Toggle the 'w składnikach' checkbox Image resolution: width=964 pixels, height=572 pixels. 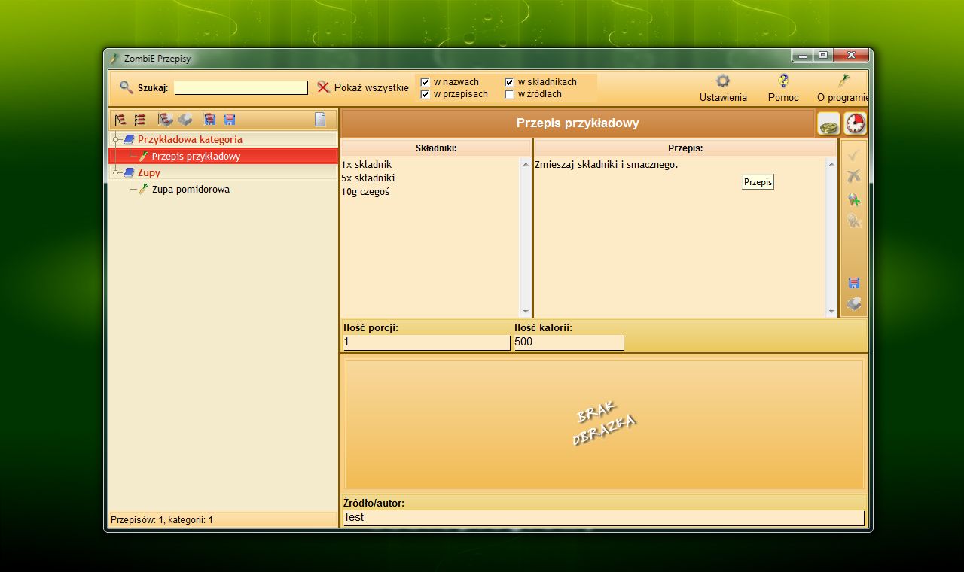coord(509,82)
